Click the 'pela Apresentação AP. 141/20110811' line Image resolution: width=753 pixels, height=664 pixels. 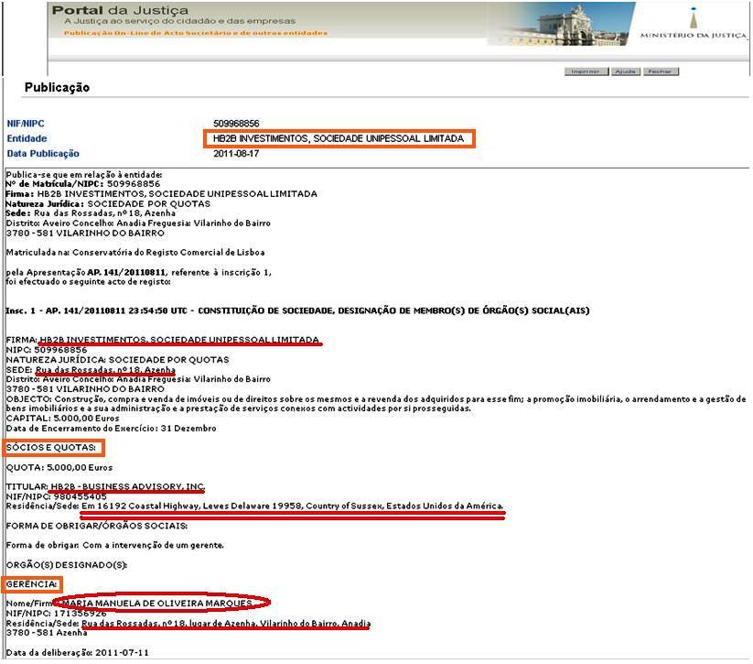pos(138,273)
